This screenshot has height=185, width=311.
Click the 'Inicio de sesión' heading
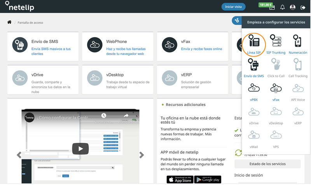[248, 175]
